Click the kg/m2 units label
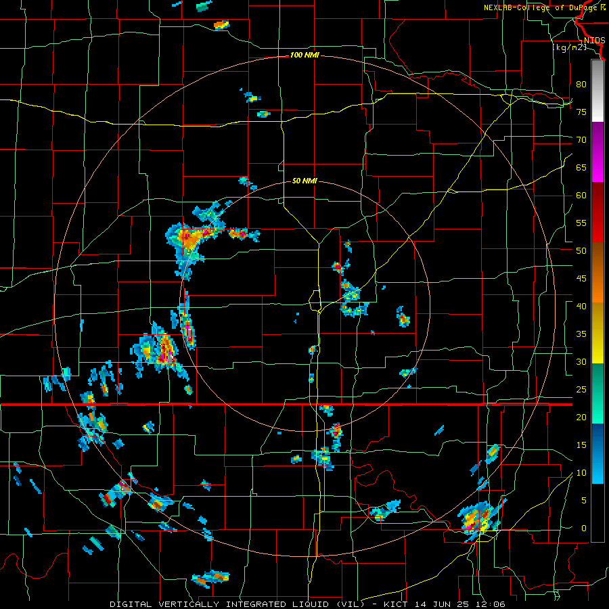609x609 pixels. point(569,47)
